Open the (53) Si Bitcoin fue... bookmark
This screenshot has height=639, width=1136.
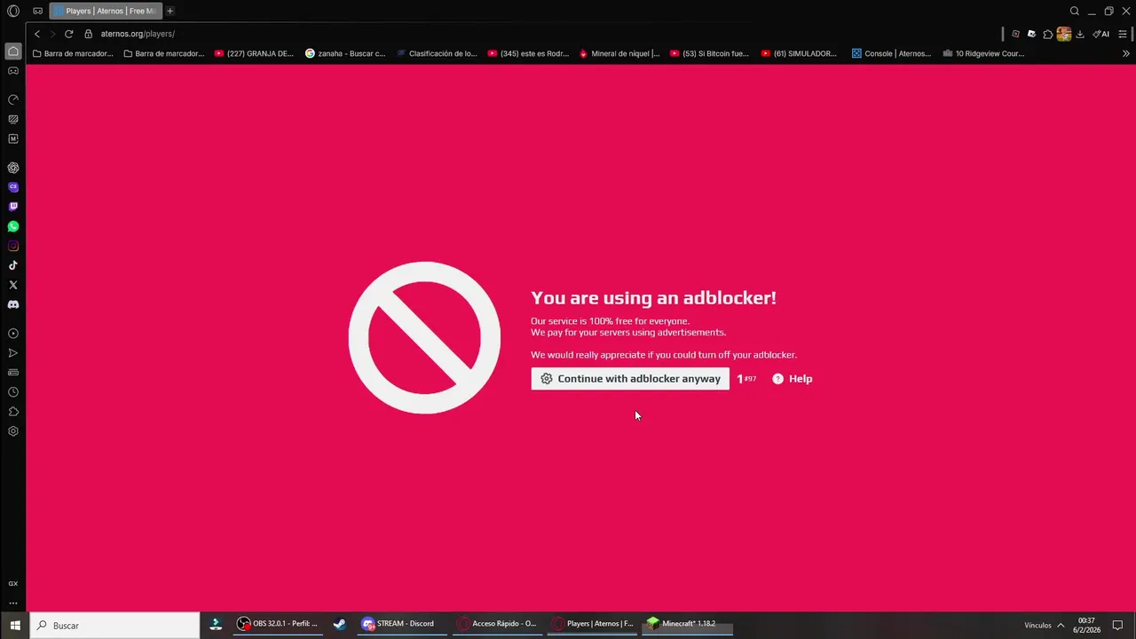(710, 53)
